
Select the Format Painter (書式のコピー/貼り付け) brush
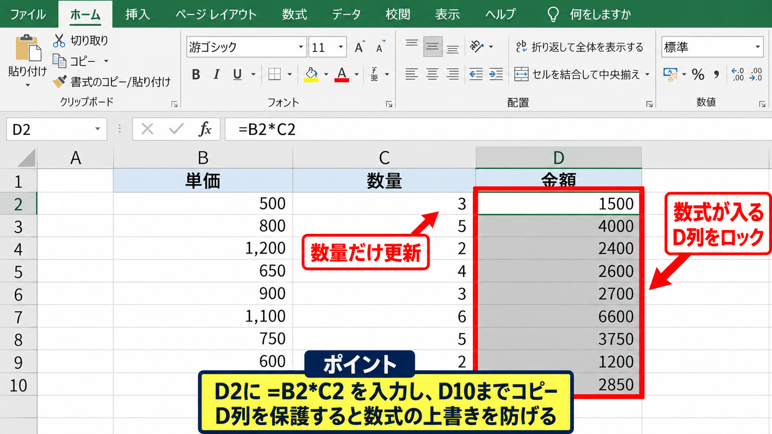(x=59, y=82)
